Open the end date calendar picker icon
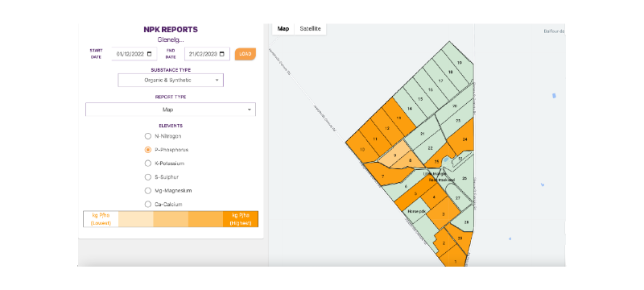The width and height of the screenshot is (644, 290). (222, 54)
